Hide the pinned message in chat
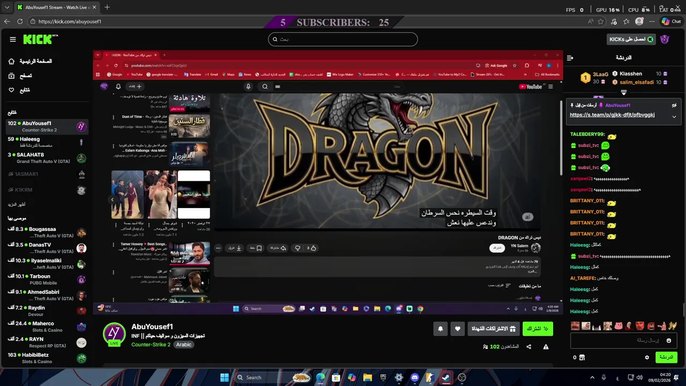This screenshot has height=386, width=686. point(674,106)
